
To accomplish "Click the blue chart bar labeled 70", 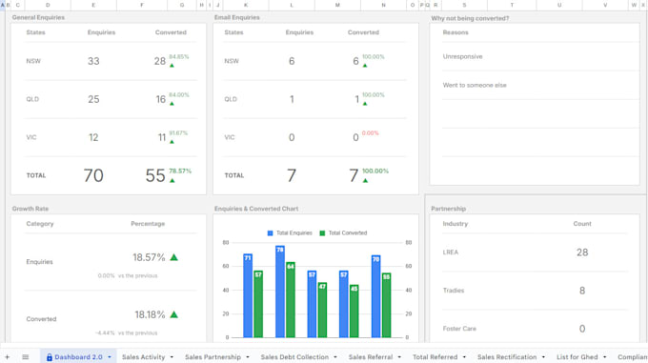I will (x=375, y=296).
